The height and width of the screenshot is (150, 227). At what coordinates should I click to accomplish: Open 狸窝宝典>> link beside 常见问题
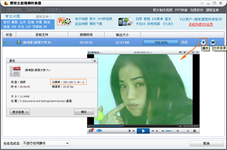pyautogui.click(x=44, y=17)
